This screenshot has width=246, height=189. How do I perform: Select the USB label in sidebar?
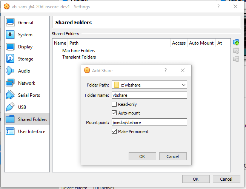pyautogui.click(x=22, y=107)
